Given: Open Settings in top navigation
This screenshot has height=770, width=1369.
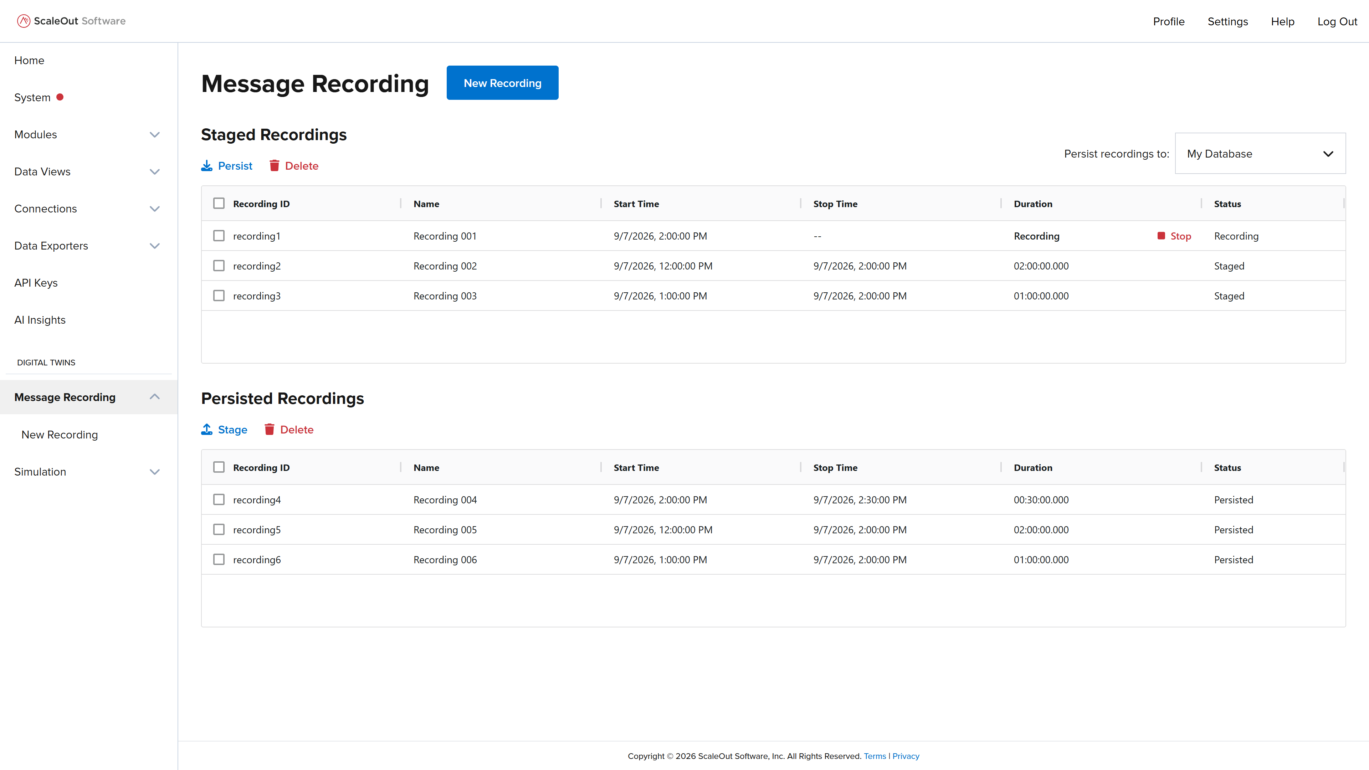Looking at the screenshot, I should [1227, 22].
